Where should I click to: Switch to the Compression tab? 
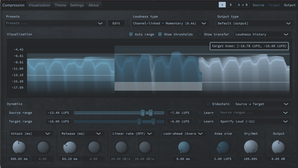13,5
